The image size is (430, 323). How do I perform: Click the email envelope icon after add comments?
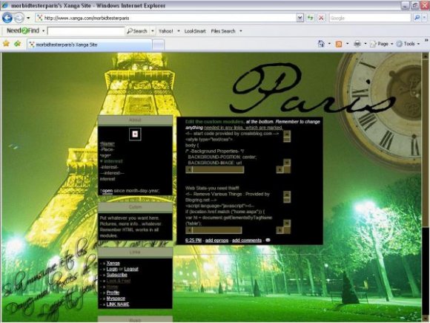pyautogui.click(x=268, y=240)
